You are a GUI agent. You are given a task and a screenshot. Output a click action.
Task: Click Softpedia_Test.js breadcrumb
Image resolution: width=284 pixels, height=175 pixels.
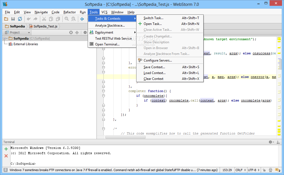tap(44, 26)
